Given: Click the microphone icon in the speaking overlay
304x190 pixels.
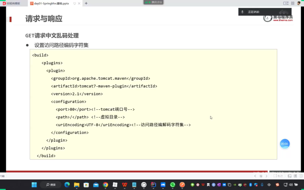Looking at the screenshot, I should pyautogui.click(x=242, y=12).
